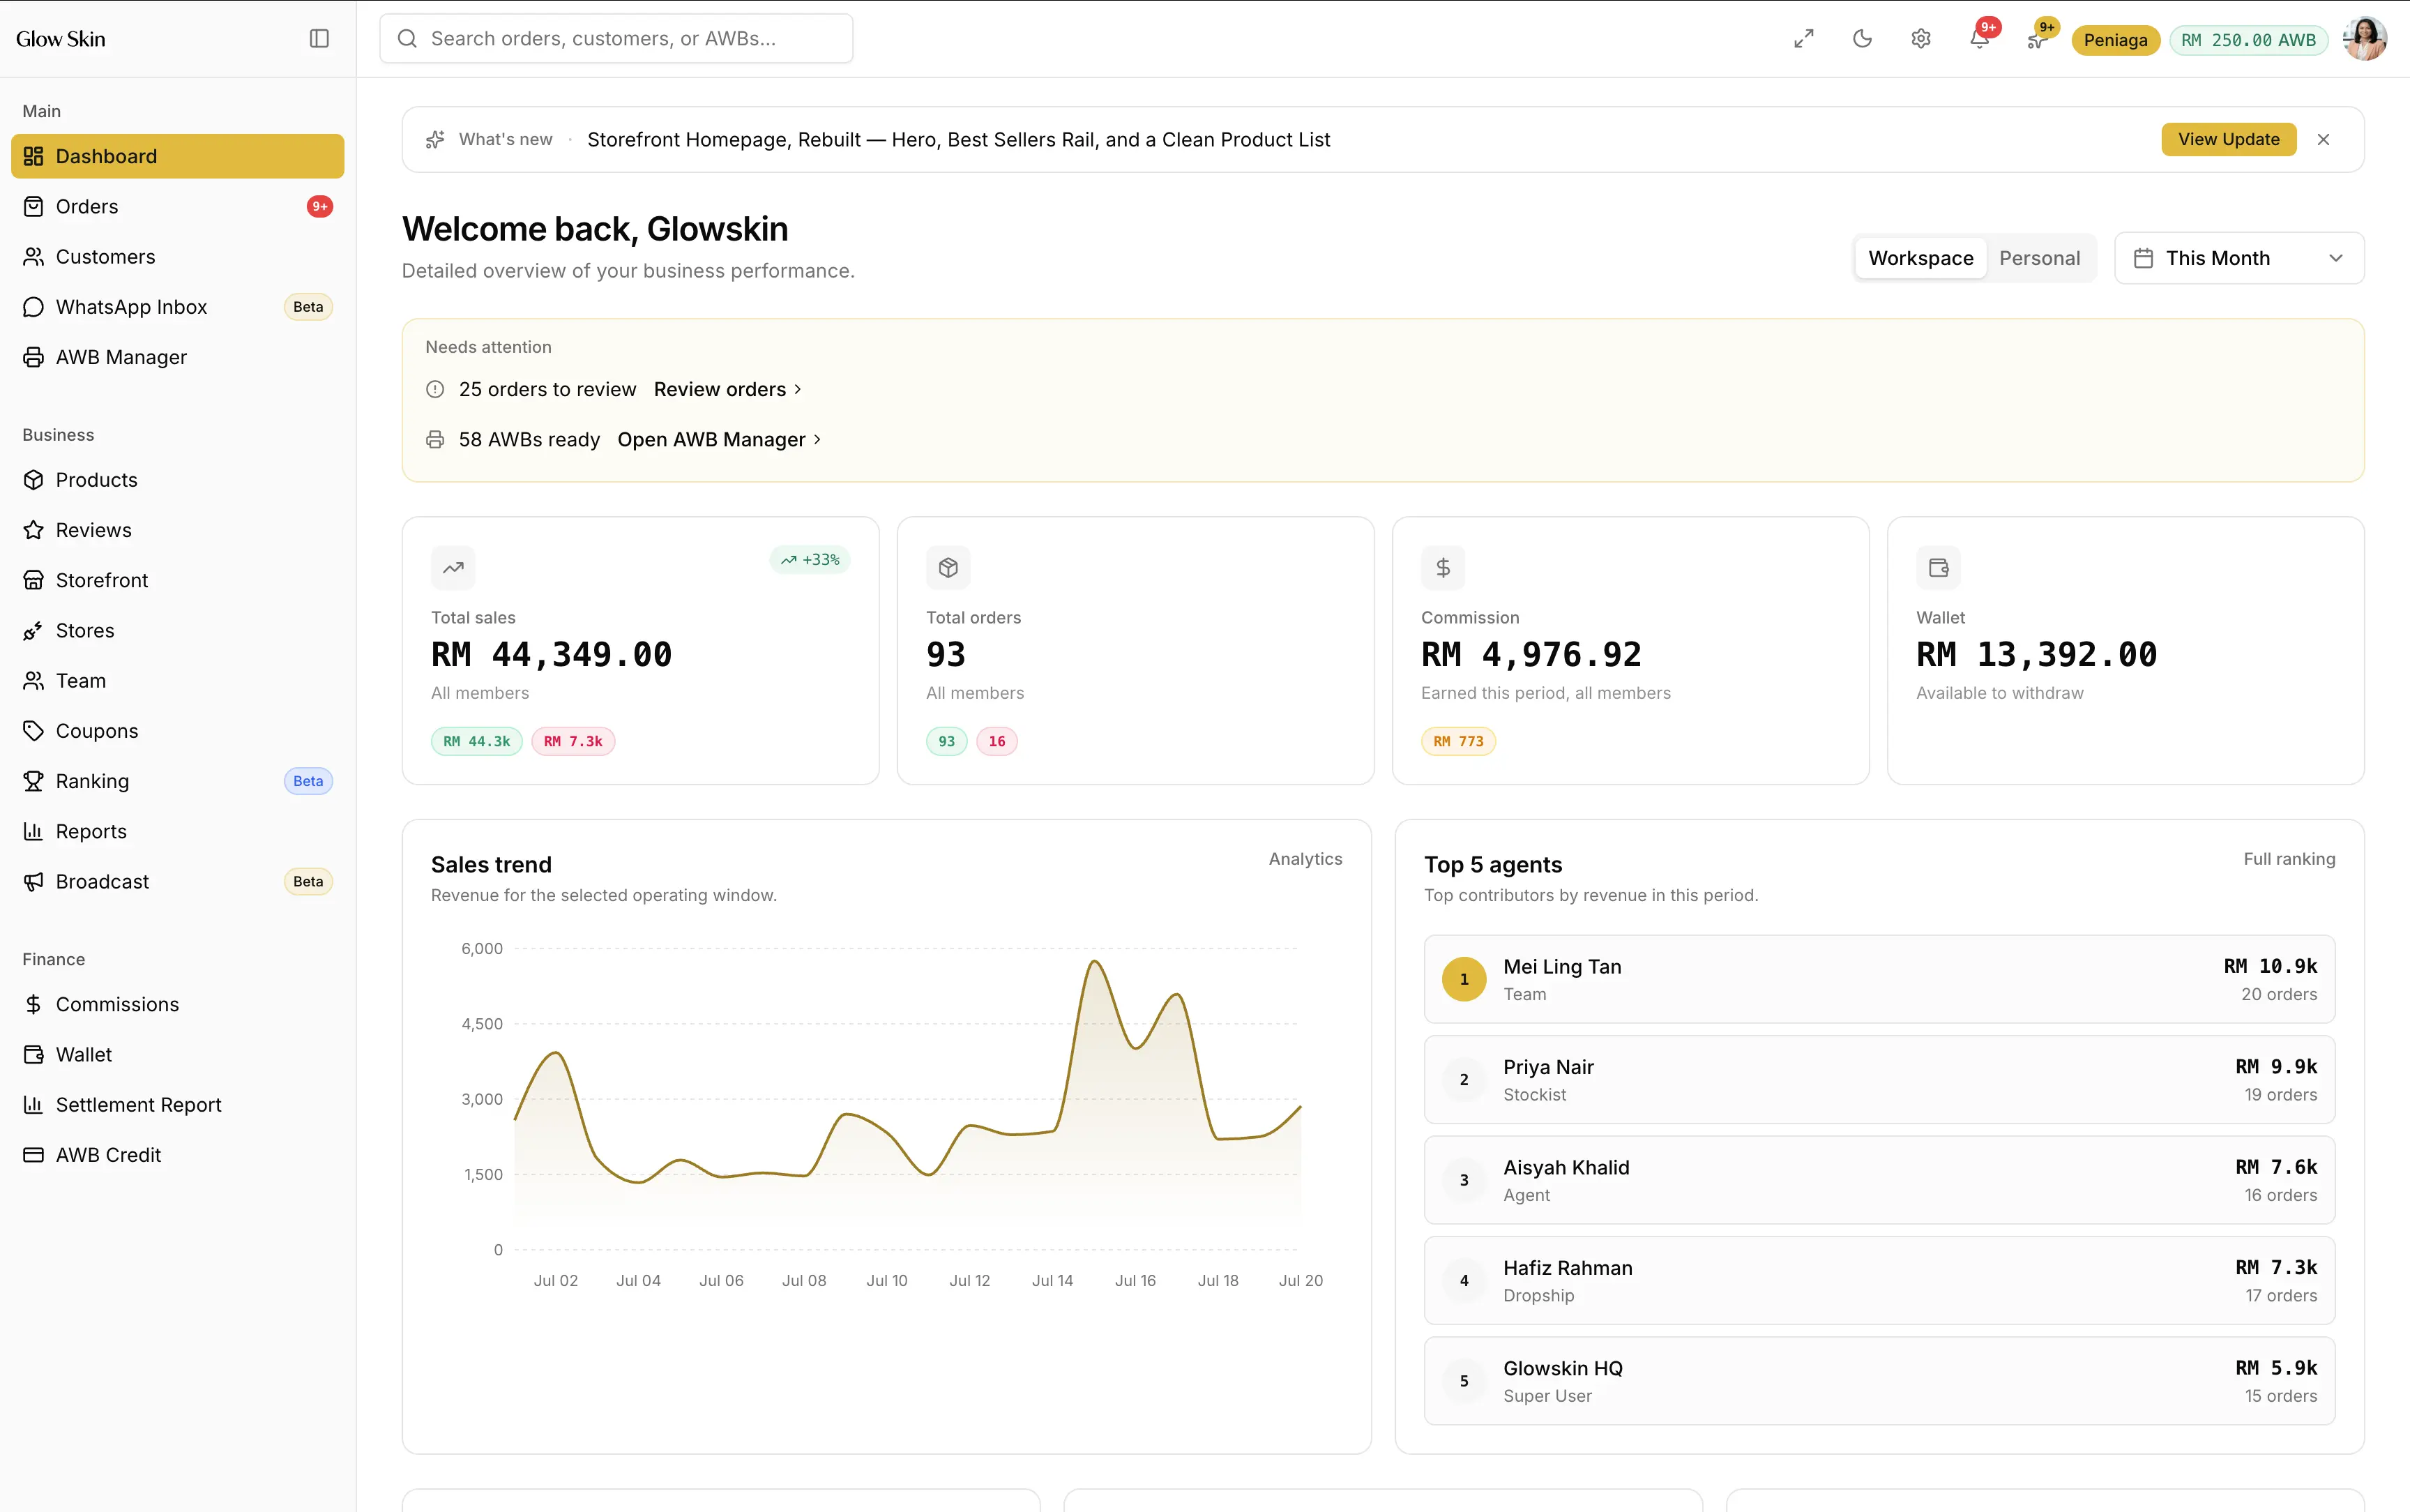Click the RM 773 commission pill
Viewport: 2410px width, 1512px height.
point(1458,741)
